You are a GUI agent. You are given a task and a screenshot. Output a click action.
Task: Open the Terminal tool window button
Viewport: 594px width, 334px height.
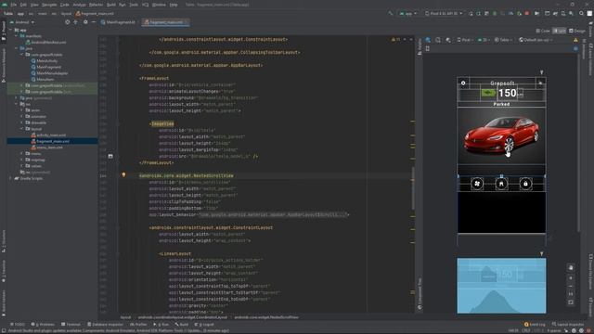coord(71,325)
